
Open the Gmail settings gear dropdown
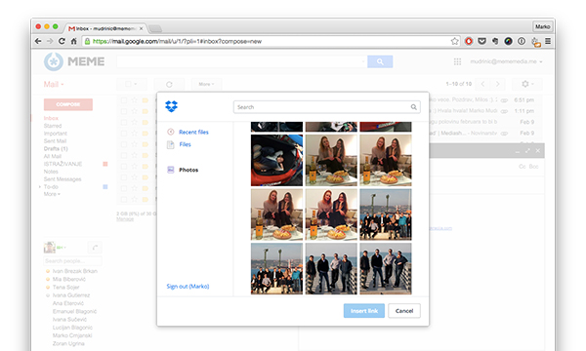(x=527, y=84)
